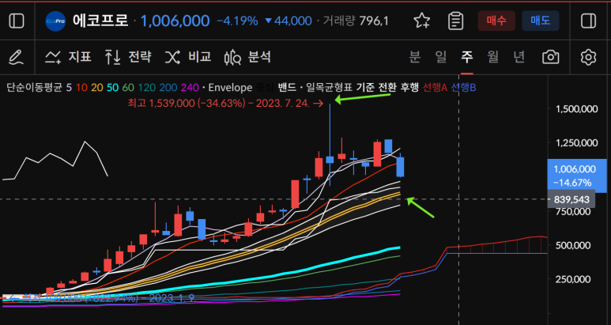
Task: Add 에코프로 to favorites star icon
Action: (422, 21)
